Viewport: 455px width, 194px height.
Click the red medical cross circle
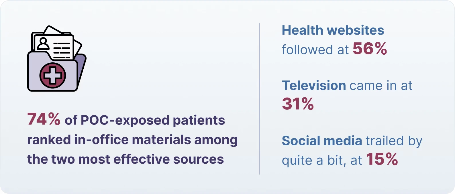pos(53,76)
